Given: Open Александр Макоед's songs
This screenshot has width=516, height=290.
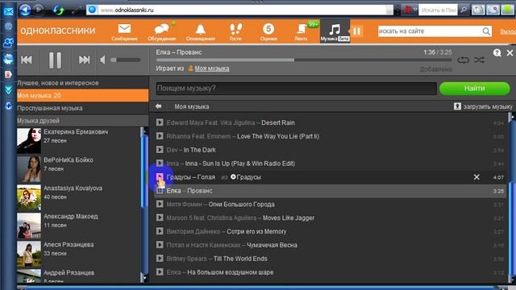Looking at the screenshot, I should (x=70, y=217).
